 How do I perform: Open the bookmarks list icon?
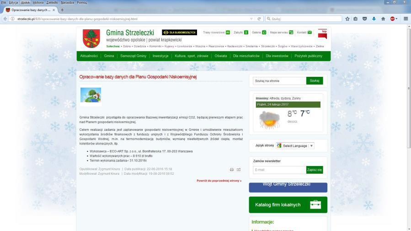355,19
